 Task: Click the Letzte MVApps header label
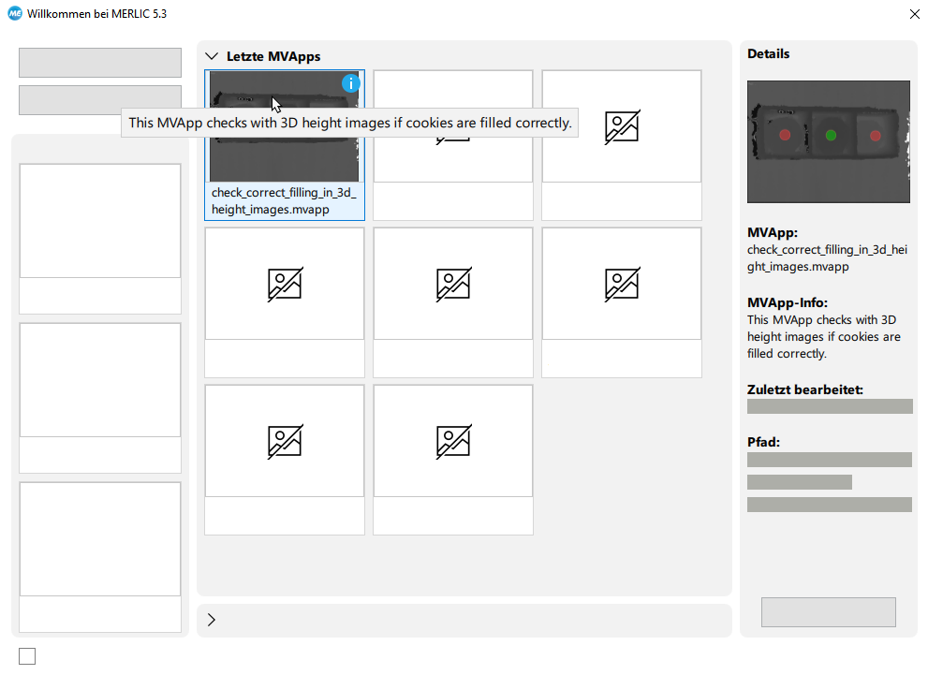coord(273,57)
